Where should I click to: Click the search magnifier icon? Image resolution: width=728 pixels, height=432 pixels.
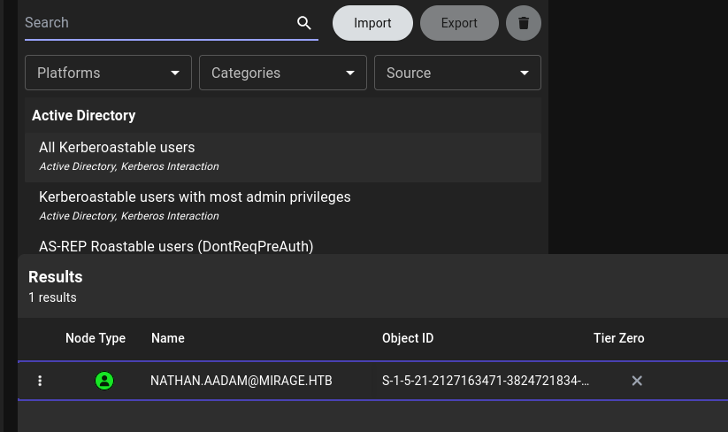(304, 23)
